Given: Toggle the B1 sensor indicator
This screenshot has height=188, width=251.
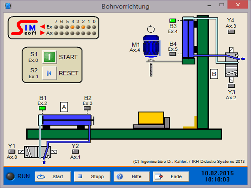Looking at the screenshot, I should pyautogui.click(x=42, y=108).
